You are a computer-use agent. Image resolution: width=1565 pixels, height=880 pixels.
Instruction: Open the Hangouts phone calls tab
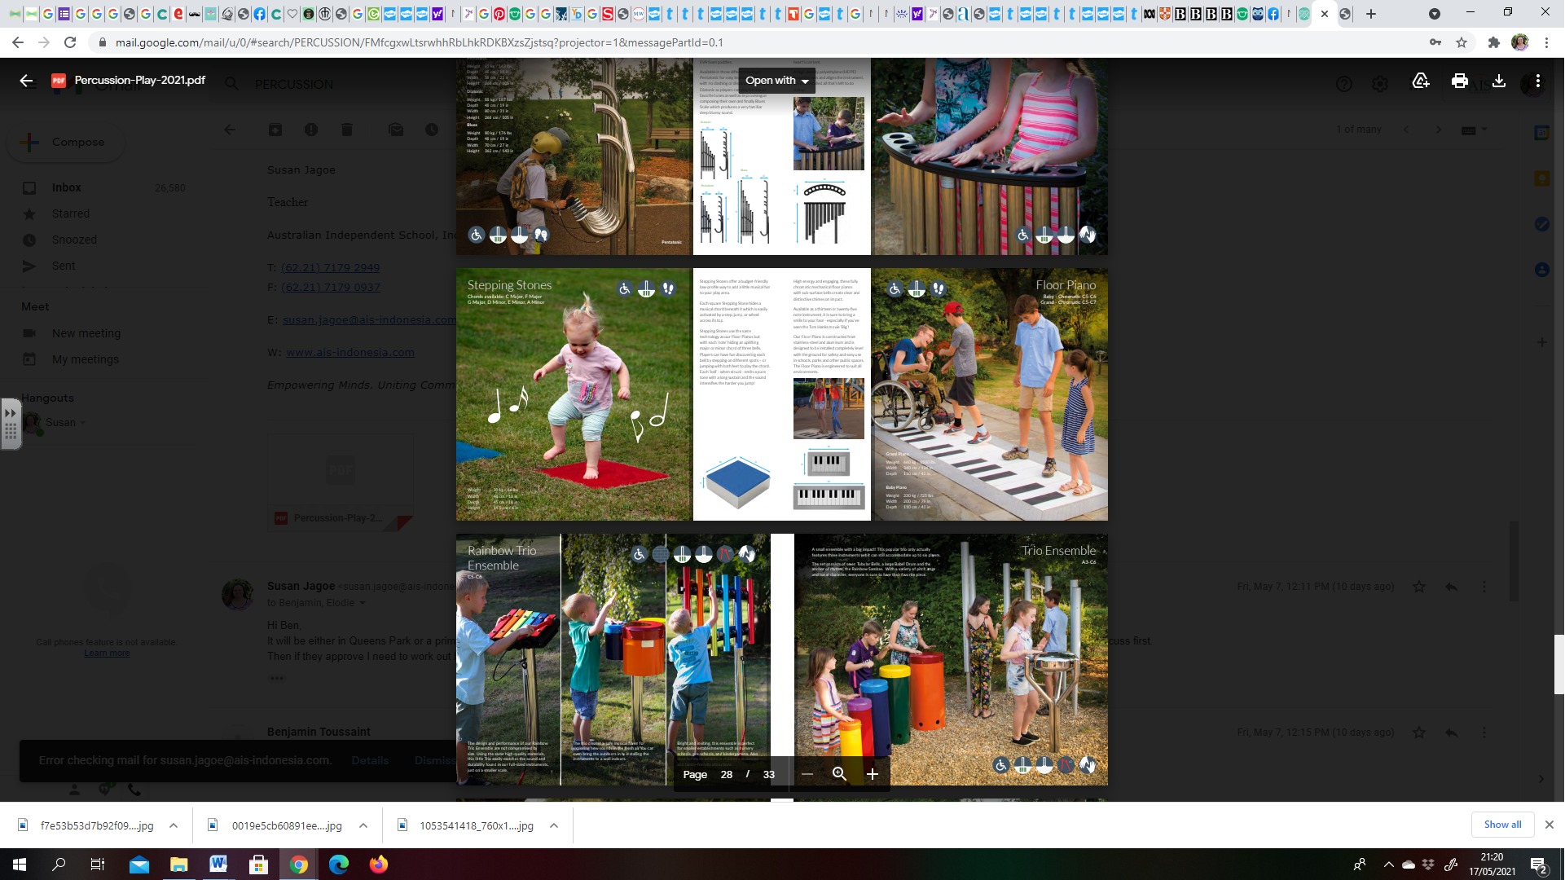[134, 790]
